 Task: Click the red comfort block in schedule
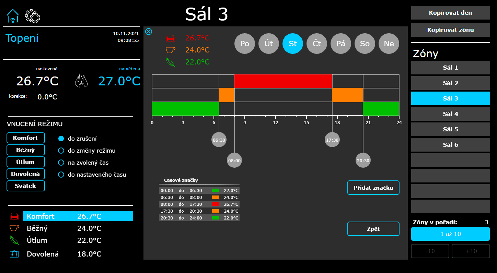tap(283, 81)
